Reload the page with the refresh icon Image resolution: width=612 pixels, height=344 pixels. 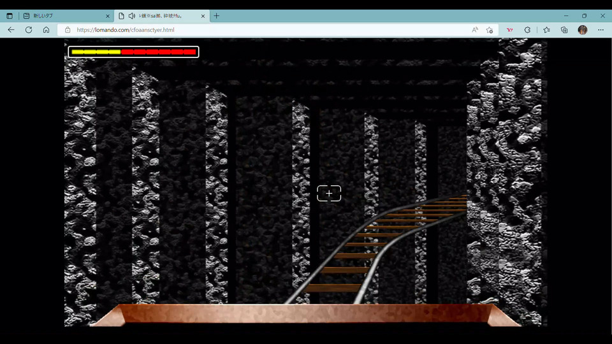(29, 30)
